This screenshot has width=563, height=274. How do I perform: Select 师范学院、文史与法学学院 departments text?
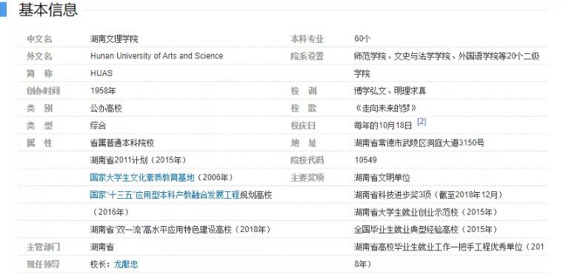(402, 56)
